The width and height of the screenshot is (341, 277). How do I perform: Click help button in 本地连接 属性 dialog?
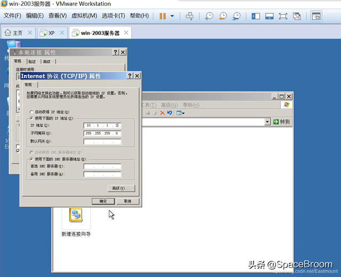[x=116, y=52]
